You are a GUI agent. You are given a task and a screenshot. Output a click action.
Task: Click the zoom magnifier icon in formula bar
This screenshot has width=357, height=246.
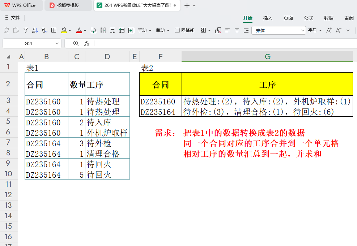click(x=76, y=43)
